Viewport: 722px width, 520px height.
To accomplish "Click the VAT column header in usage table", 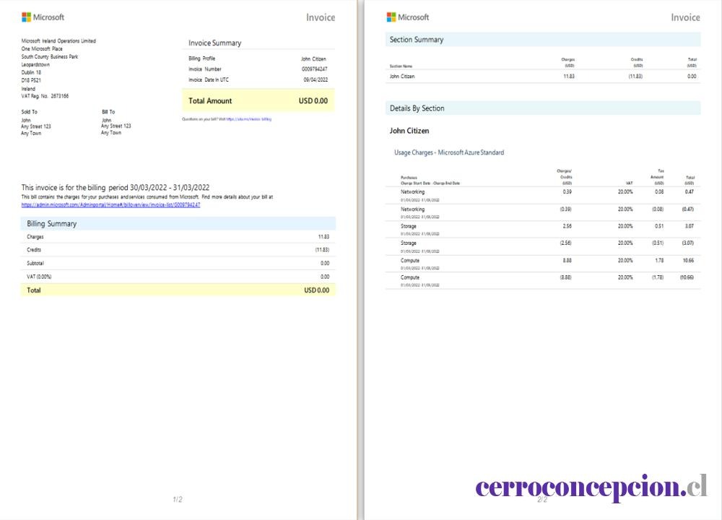I will pos(629,183).
